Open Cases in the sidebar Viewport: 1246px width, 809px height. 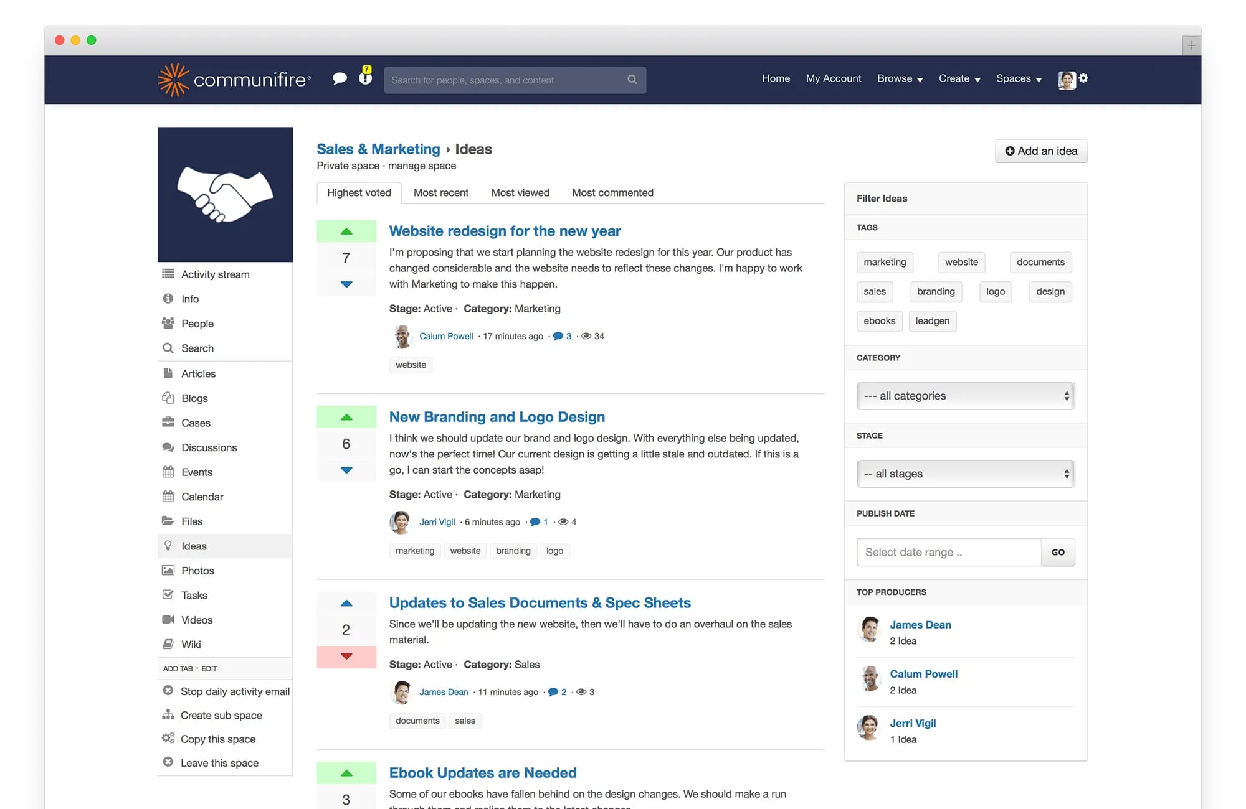[225, 423]
